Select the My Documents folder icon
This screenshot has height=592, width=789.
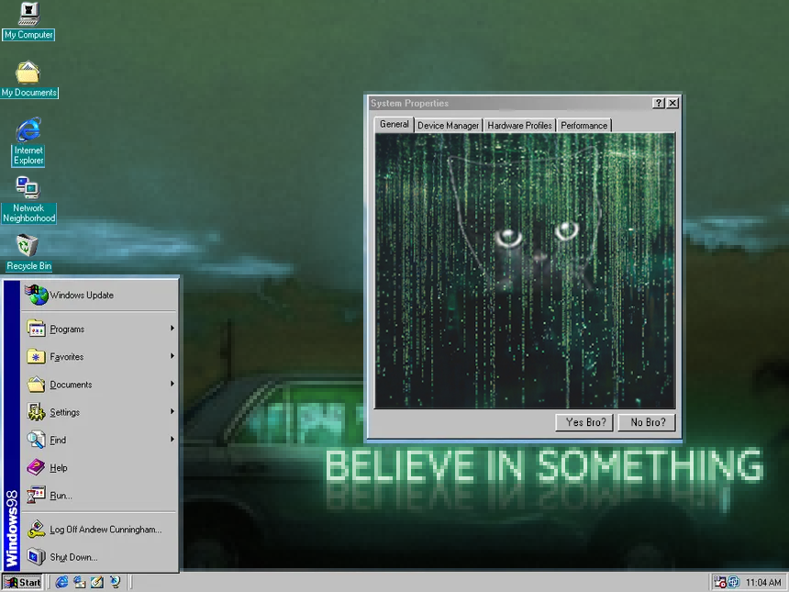coord(28,79)
